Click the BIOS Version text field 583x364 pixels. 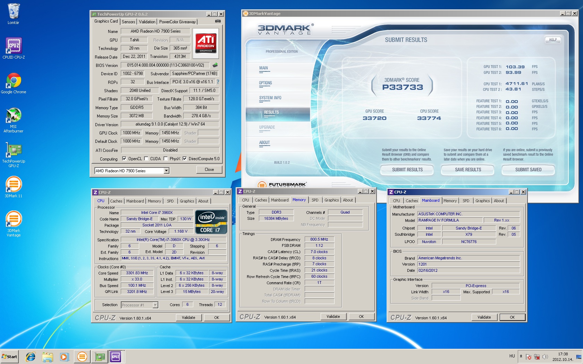tap(165, 65)
